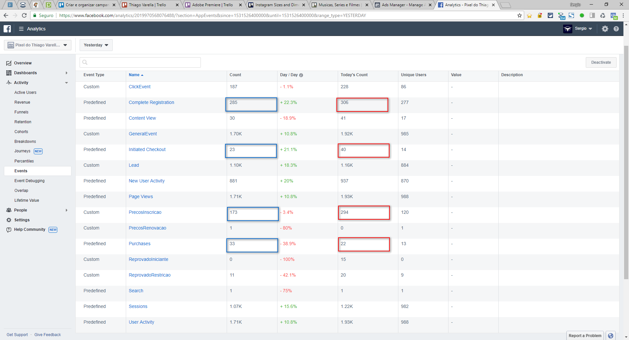The image size is (629, 340).
Task: Expand the People submenu arrow
Action: 67,210
